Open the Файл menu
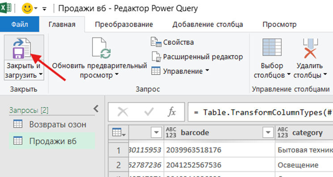333x177 pixels. click(x=20, y=24)
